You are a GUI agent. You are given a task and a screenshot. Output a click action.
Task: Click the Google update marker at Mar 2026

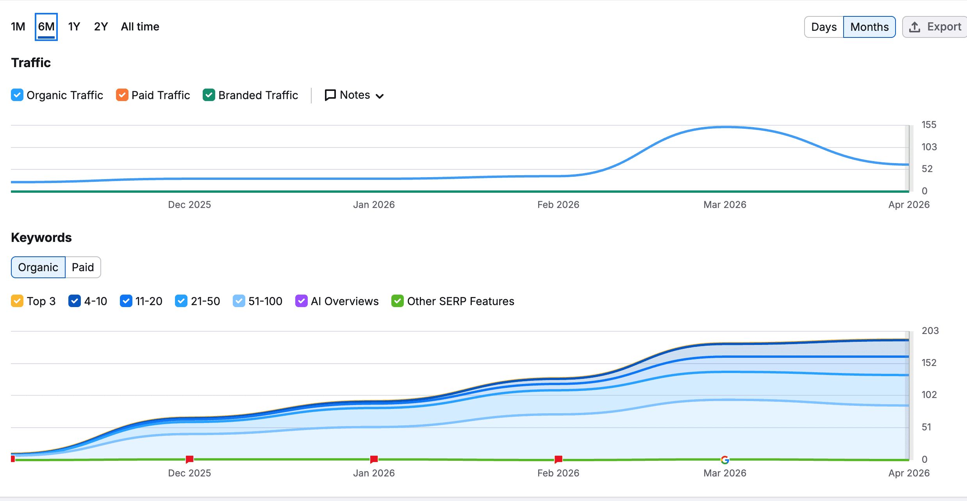pos(725,460)
